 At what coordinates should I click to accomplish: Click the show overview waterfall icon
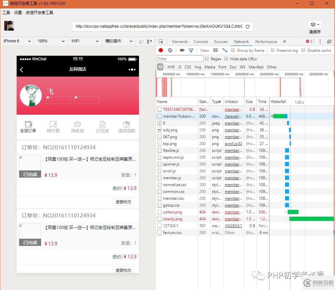(x=224, y=50)
